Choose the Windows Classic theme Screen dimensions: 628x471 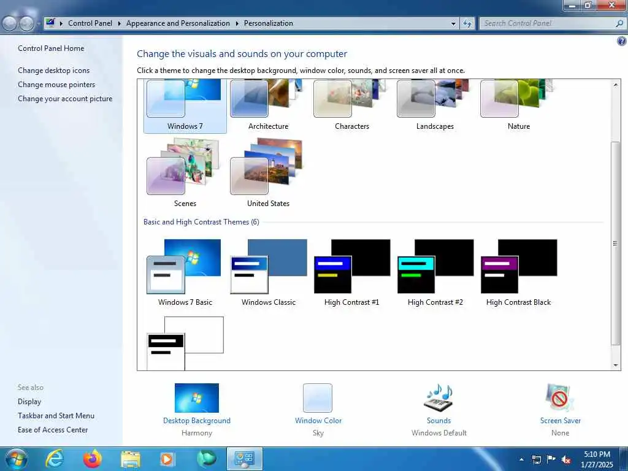[269, 272]
